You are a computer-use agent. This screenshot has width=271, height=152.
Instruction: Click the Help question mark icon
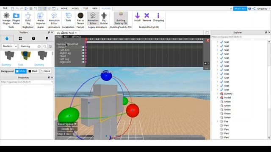point(249,8)
